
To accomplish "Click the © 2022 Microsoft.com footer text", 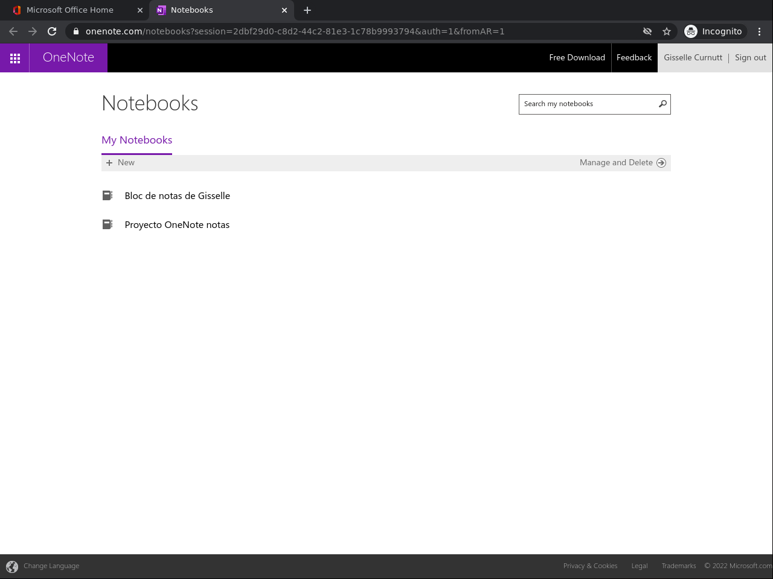I will tap(738, 566).
